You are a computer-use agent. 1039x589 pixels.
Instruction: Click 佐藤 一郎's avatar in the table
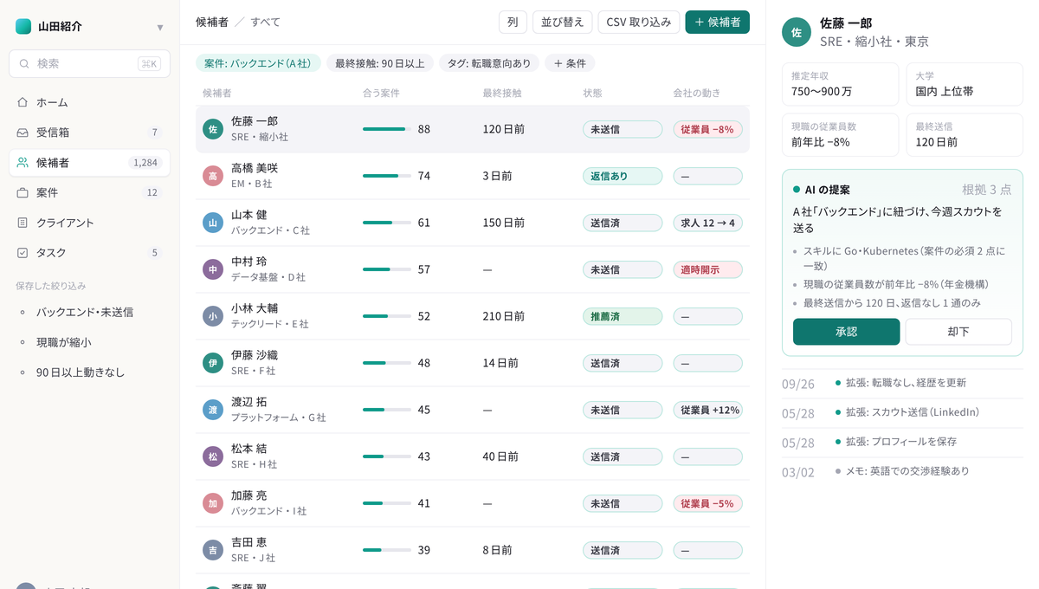pyautogui.click(x=213, y=129)
